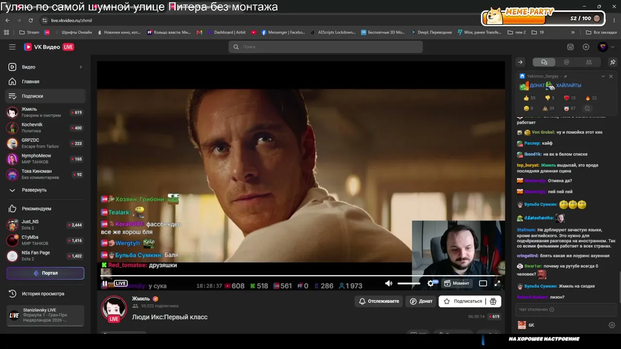Click the browser back arrow
This screenshot has width=621, height=349.
[7, 20]
